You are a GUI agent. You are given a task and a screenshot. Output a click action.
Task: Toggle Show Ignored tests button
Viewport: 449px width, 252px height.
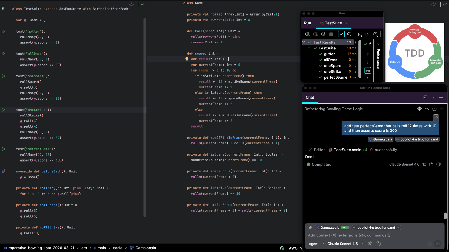(349, 34)
